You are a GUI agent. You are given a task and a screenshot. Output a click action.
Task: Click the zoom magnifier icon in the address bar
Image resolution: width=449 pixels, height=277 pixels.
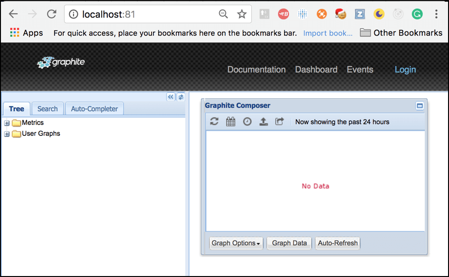click(x=223, y=14)
